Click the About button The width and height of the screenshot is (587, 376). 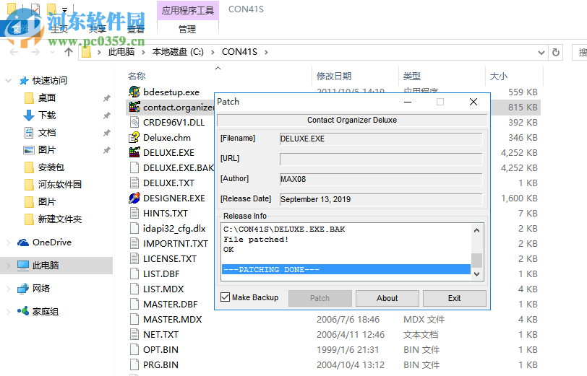tap(387, 298)
